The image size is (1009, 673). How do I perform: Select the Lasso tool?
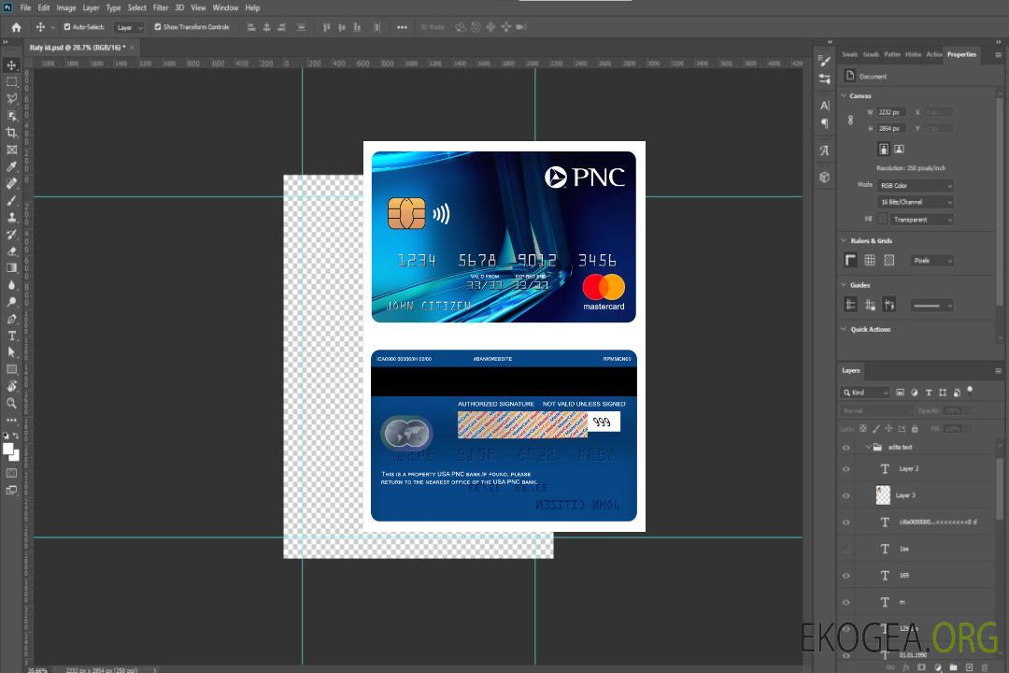(x=11, y=98)
